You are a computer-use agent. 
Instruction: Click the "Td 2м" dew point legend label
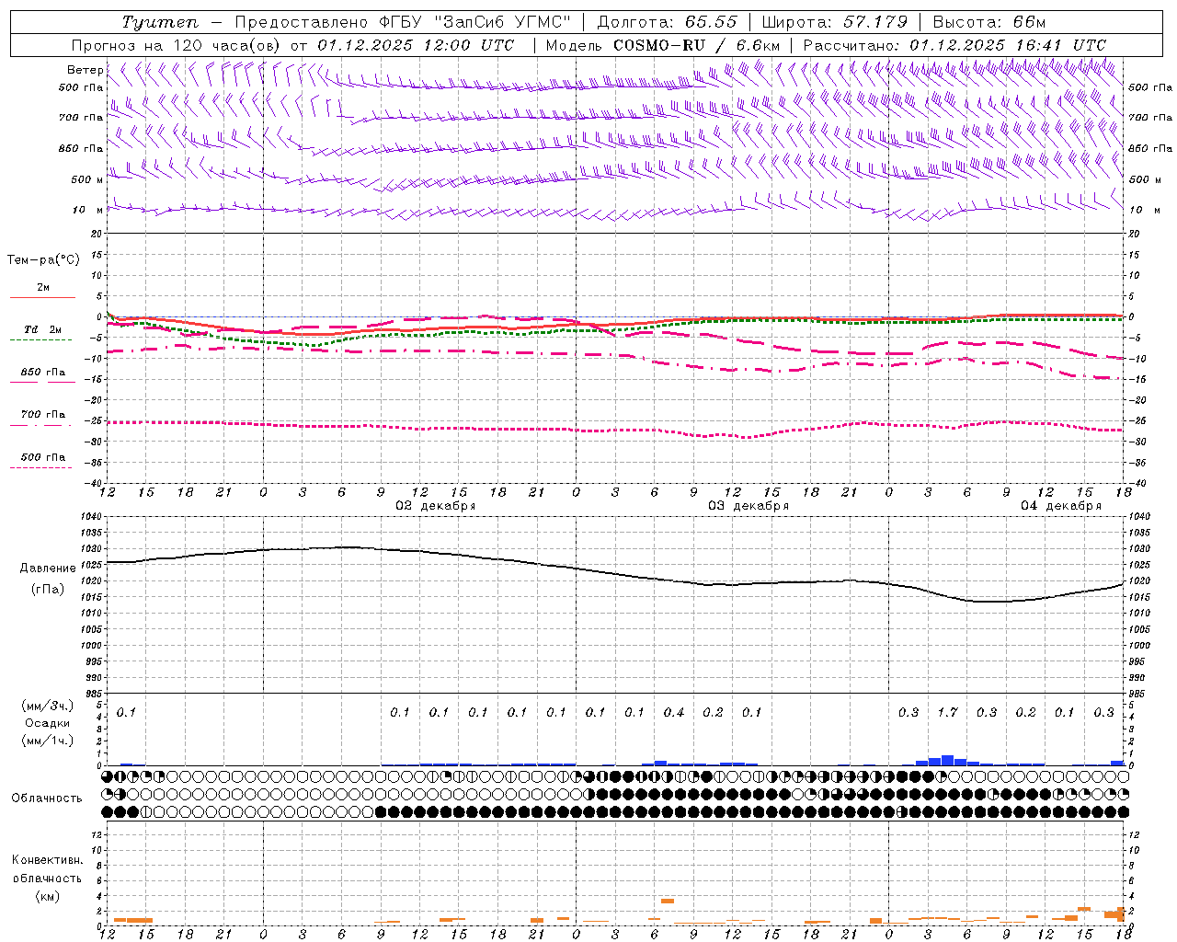point(43,329)
